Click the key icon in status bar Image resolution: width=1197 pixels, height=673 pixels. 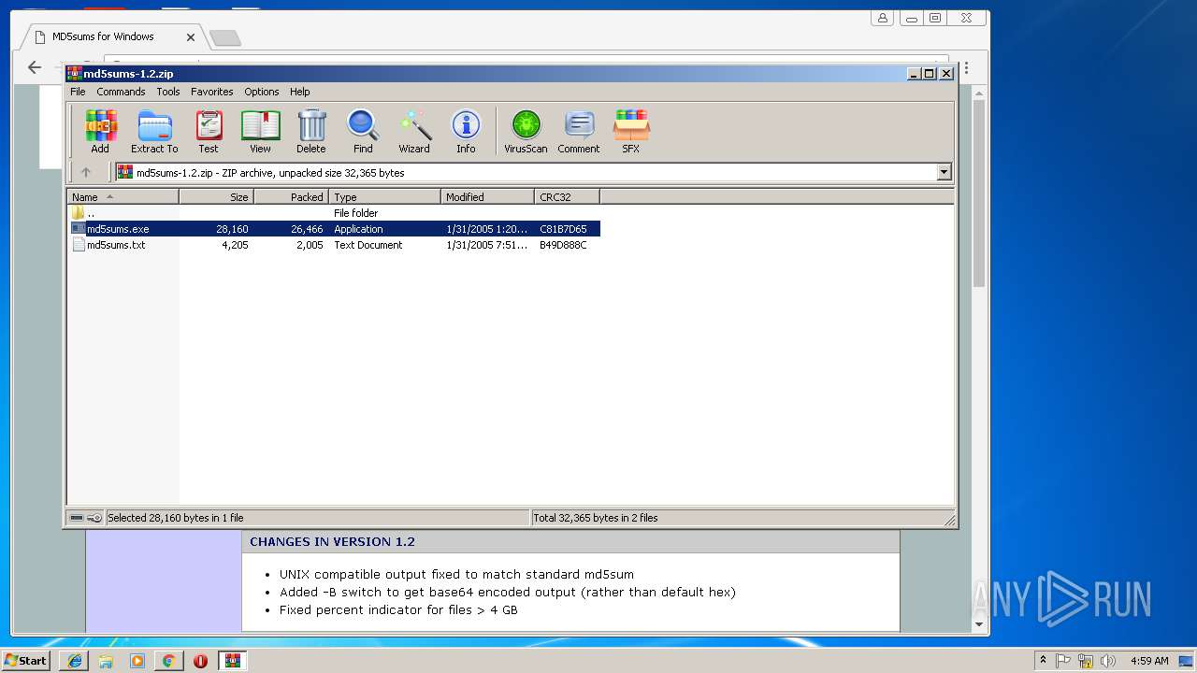(94, 518)
